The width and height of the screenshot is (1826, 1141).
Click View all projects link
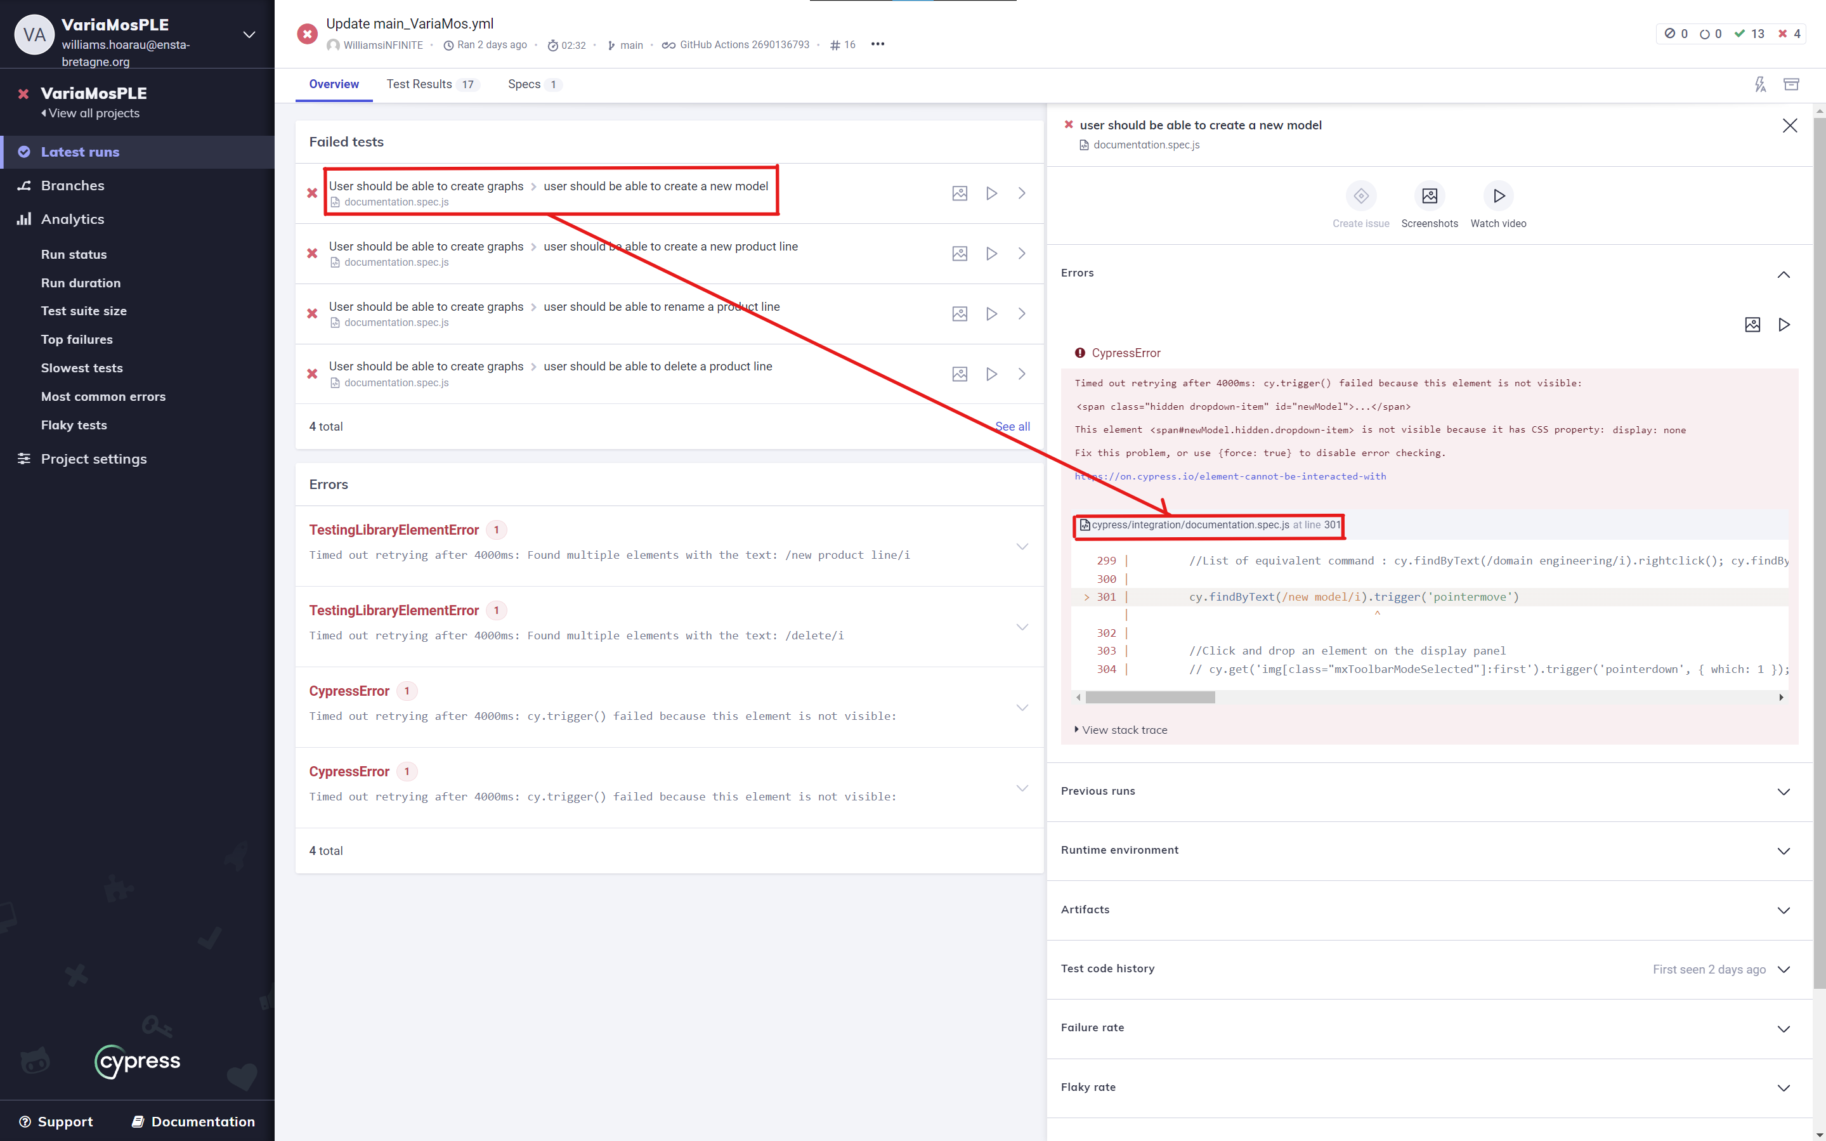(91, 113)
